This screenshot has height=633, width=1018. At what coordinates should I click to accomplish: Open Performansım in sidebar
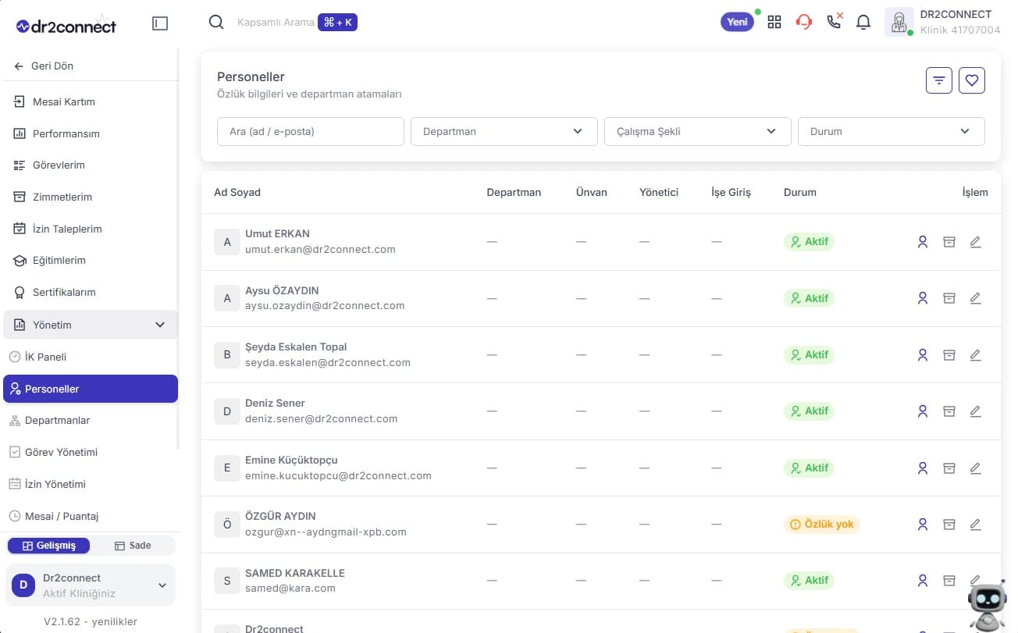91,133
